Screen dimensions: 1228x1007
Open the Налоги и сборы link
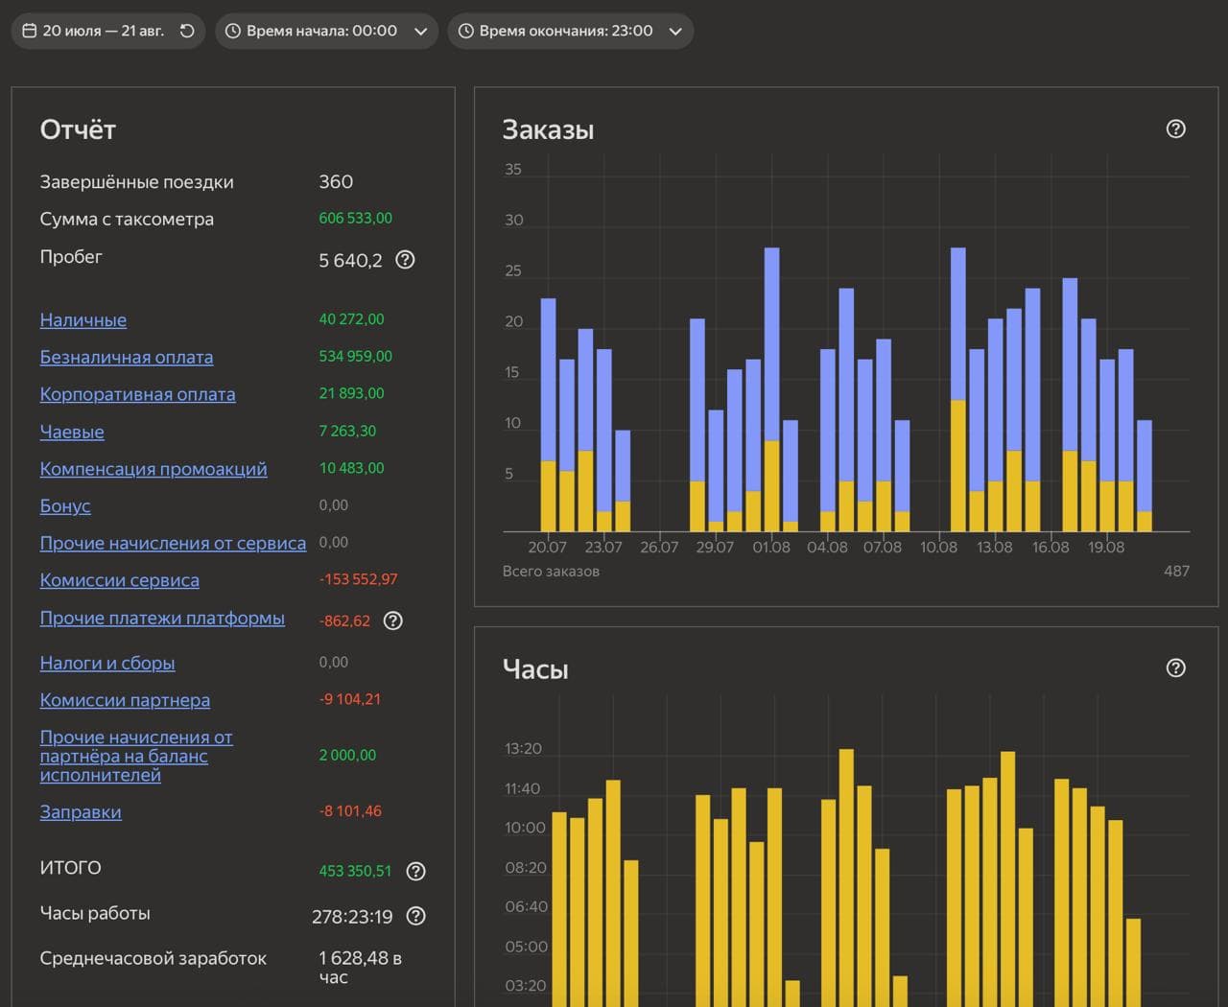tap(107, 664)
